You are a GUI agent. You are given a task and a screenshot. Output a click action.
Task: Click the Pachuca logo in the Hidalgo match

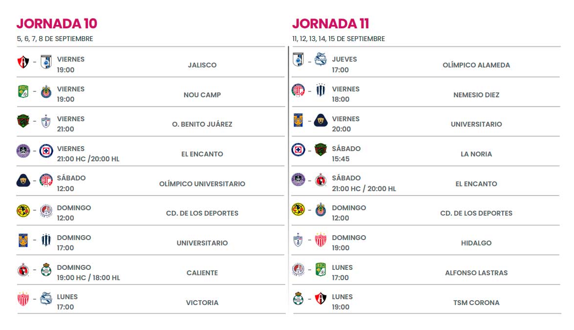coord(298,240)
